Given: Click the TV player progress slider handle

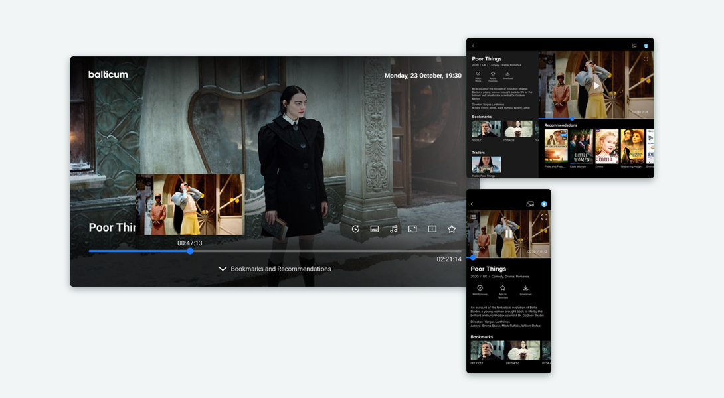Looking at the screenshot, I should [x=190, y=251].
